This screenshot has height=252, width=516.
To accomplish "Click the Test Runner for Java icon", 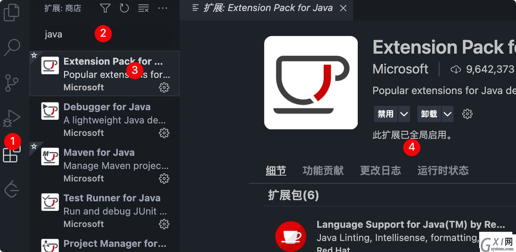I will (x=50, y=202).
